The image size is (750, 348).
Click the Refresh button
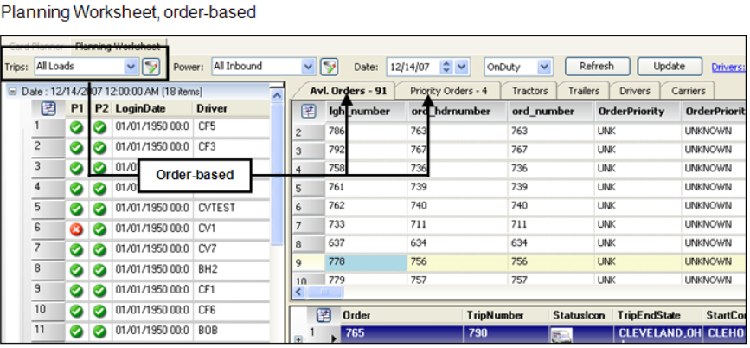pos(597,67)
